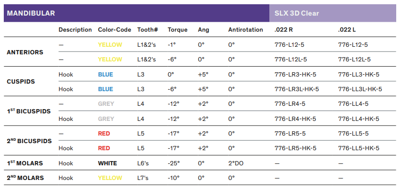Image resolution: width=400 pixels, height=188 pixels.
Task: Select the SLX 3D Clear header
Action: point(297,13)
